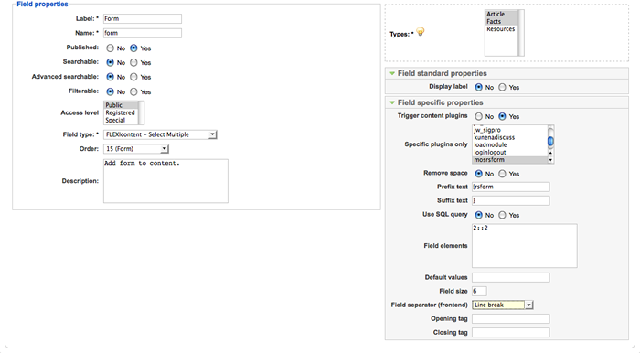This screenshot has width=640, height=353.
Task: Select No for Searchable
Action: [x=111, y=62]
